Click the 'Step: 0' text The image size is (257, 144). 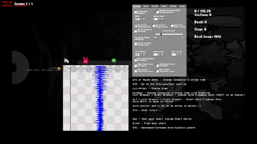click(x=200, y=29)
